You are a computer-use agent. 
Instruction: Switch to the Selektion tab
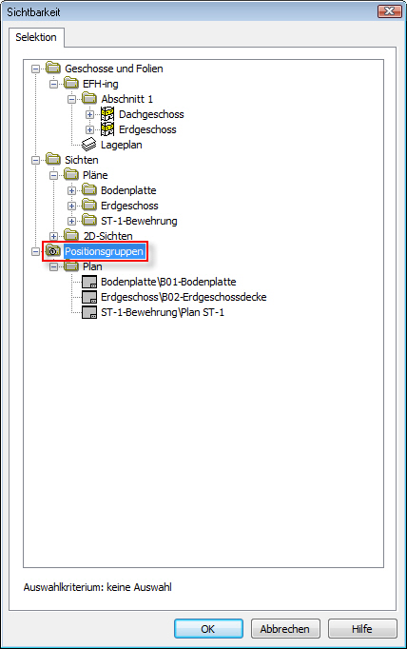(36, 37)
